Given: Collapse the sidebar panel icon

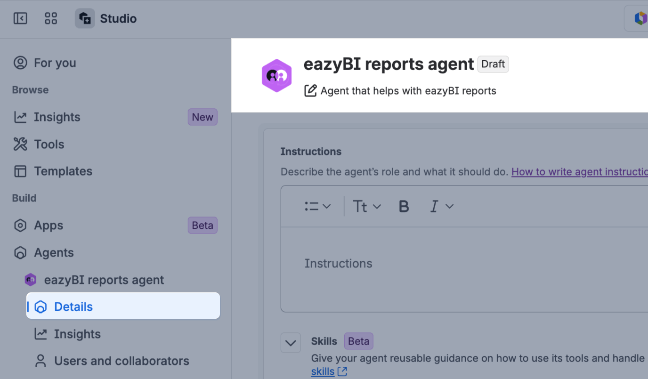Looking at the screenshot, I should pos(20,18).
